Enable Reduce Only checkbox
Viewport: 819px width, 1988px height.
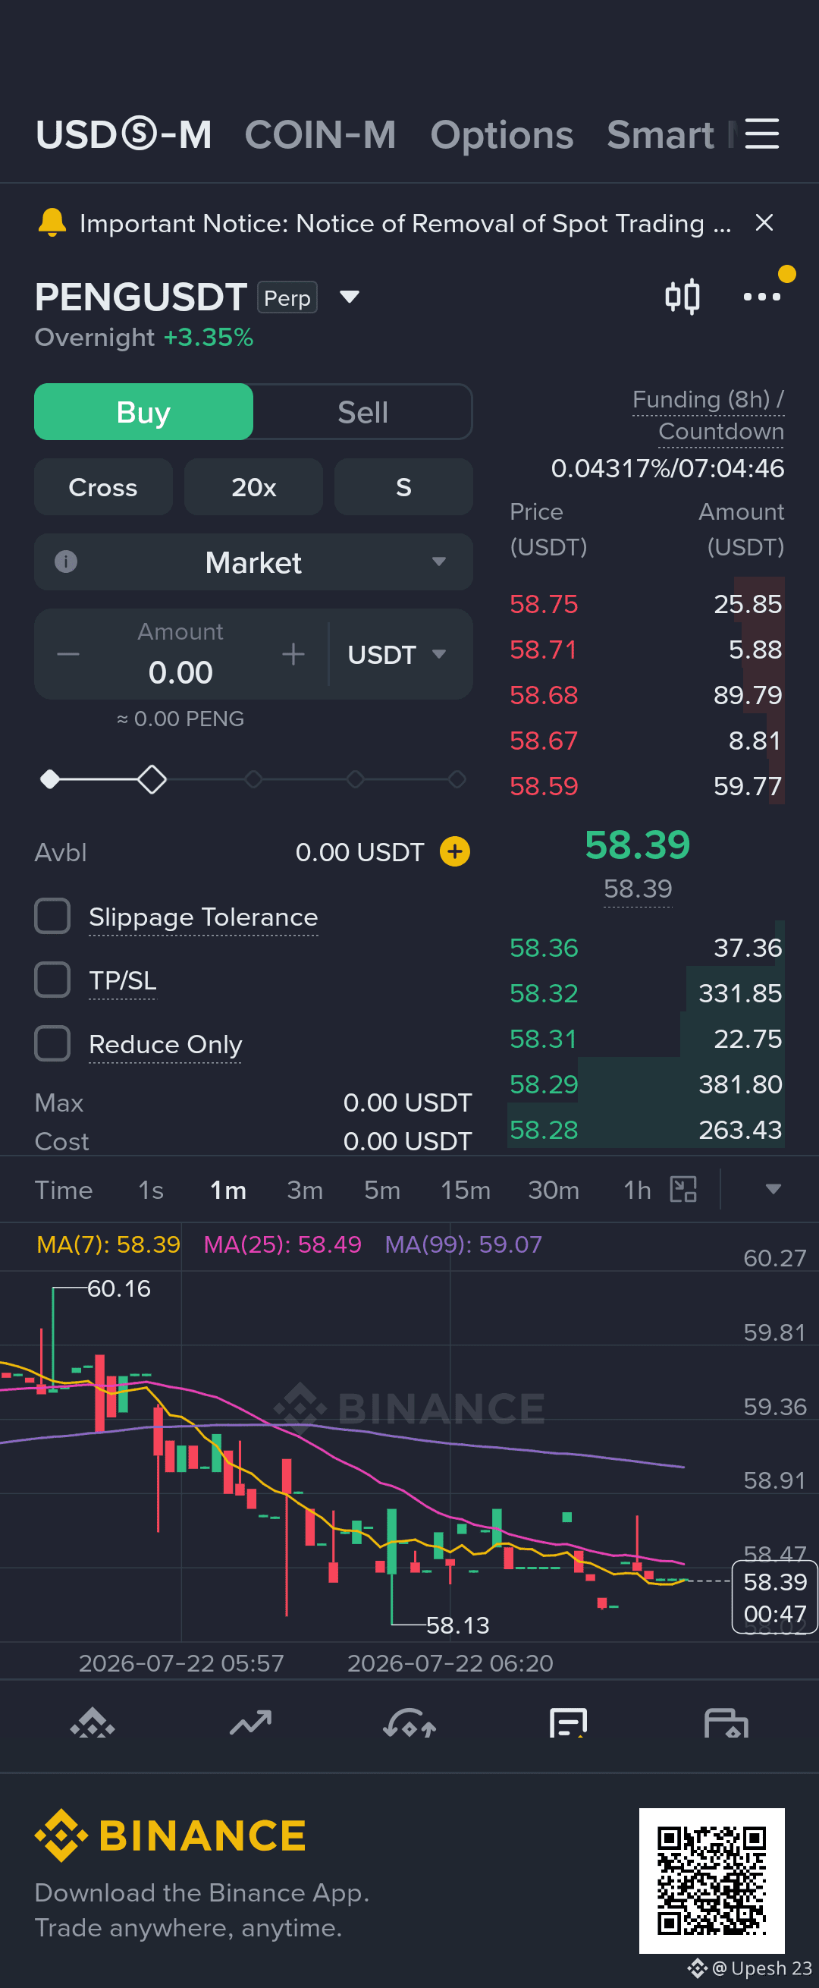point(52,1043)
